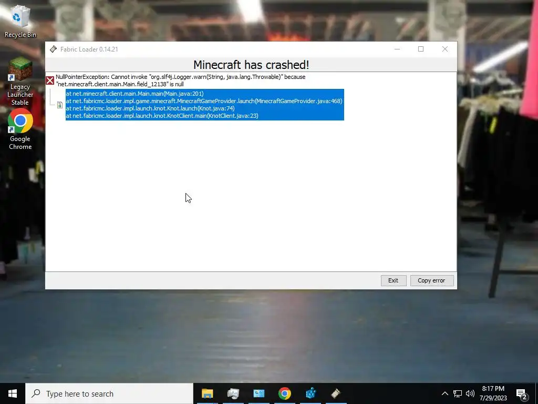
Task: Click the Fabric Loader title bar icon
Action: 53,49
